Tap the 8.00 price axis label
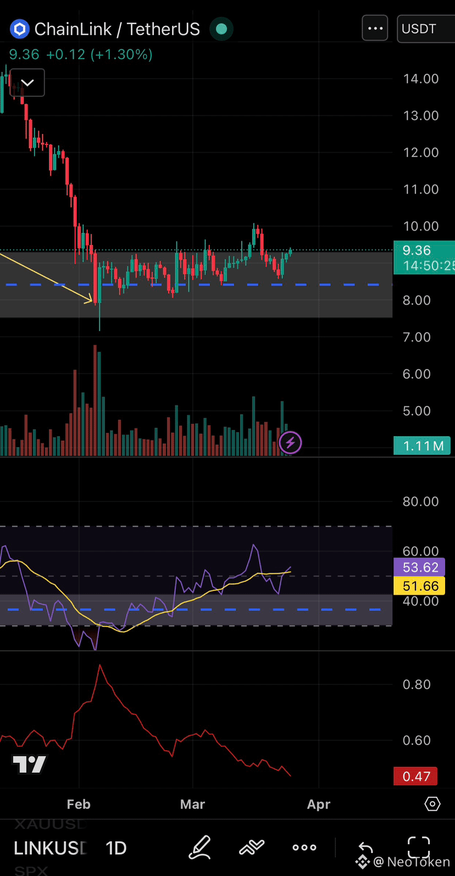 click(417, 300)
